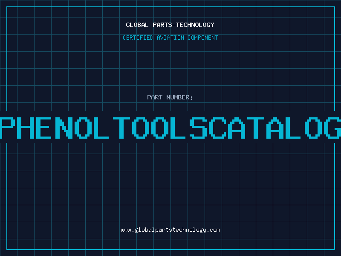Click the GLOBAL PARTS-TECHNOLOGY heading

[x=170, y=25]
